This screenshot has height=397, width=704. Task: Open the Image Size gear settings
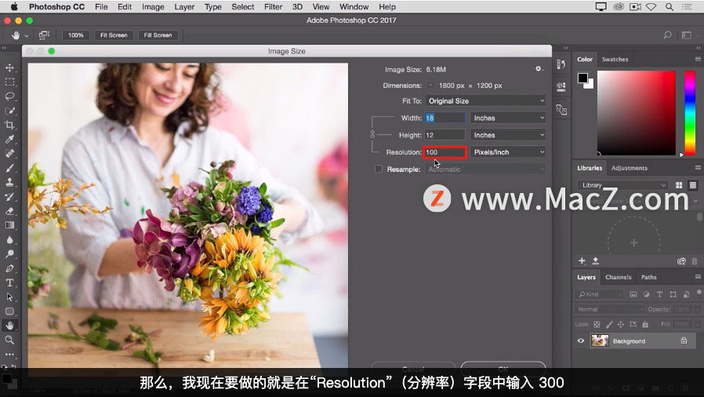(539, 69)
